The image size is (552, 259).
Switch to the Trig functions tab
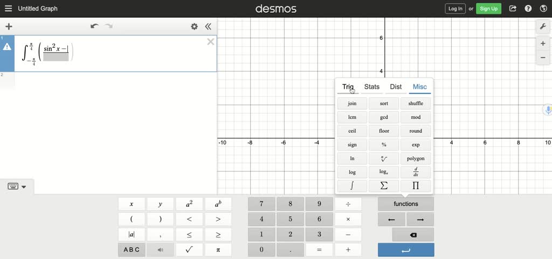click(348, 87)
